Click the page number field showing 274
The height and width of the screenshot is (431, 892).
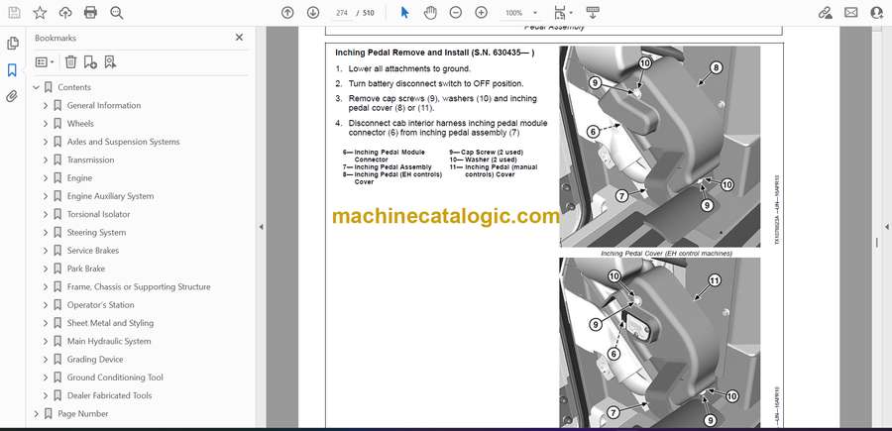point(342,13)
